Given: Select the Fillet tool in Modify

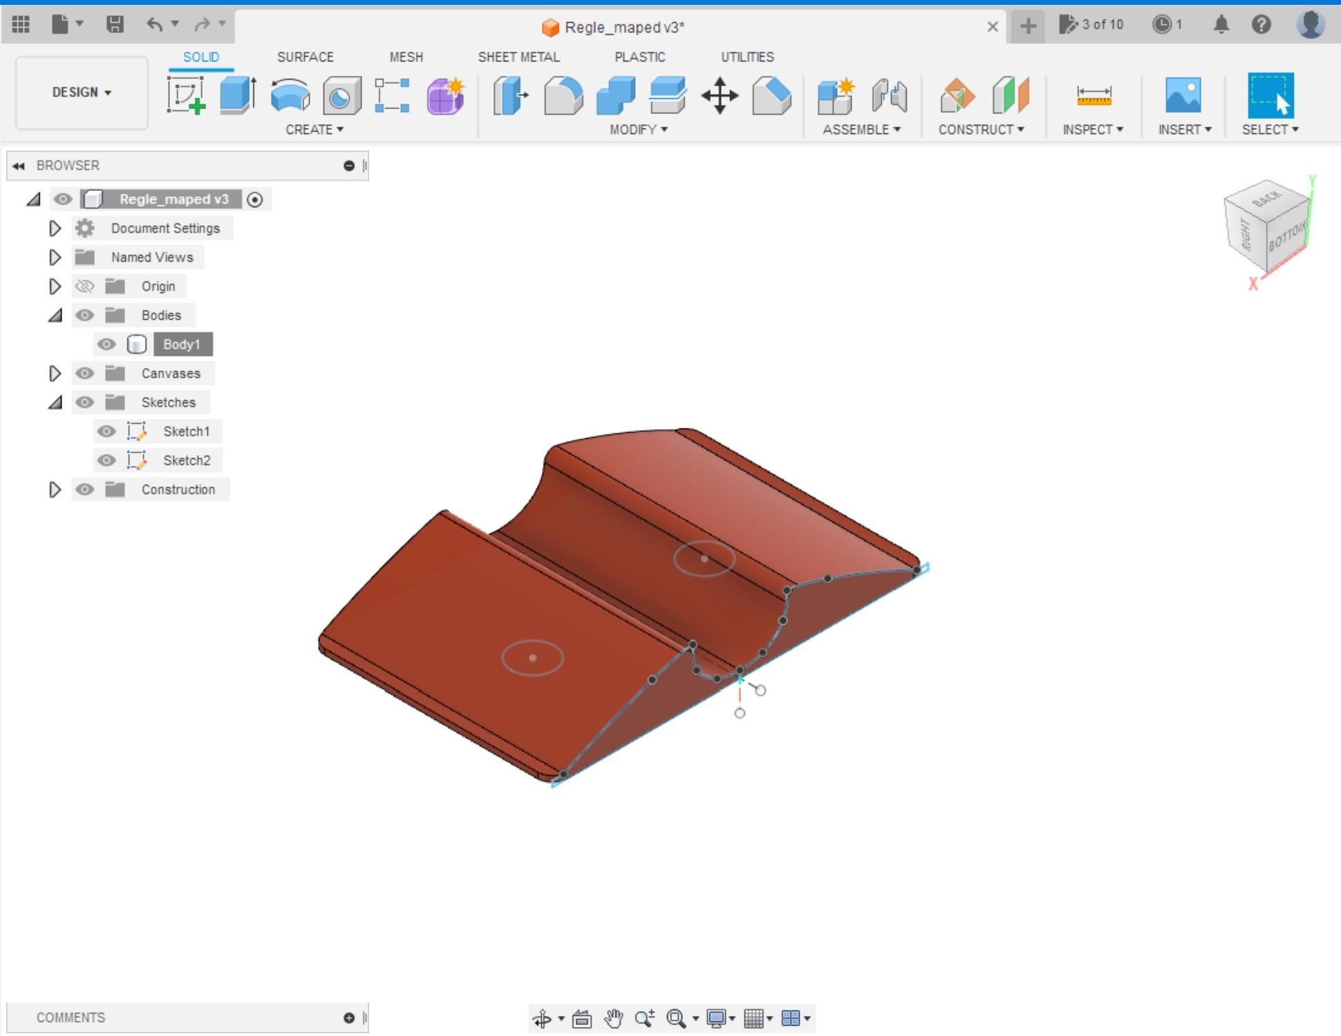Looking at the screenshot, I should tap(563, 95).
